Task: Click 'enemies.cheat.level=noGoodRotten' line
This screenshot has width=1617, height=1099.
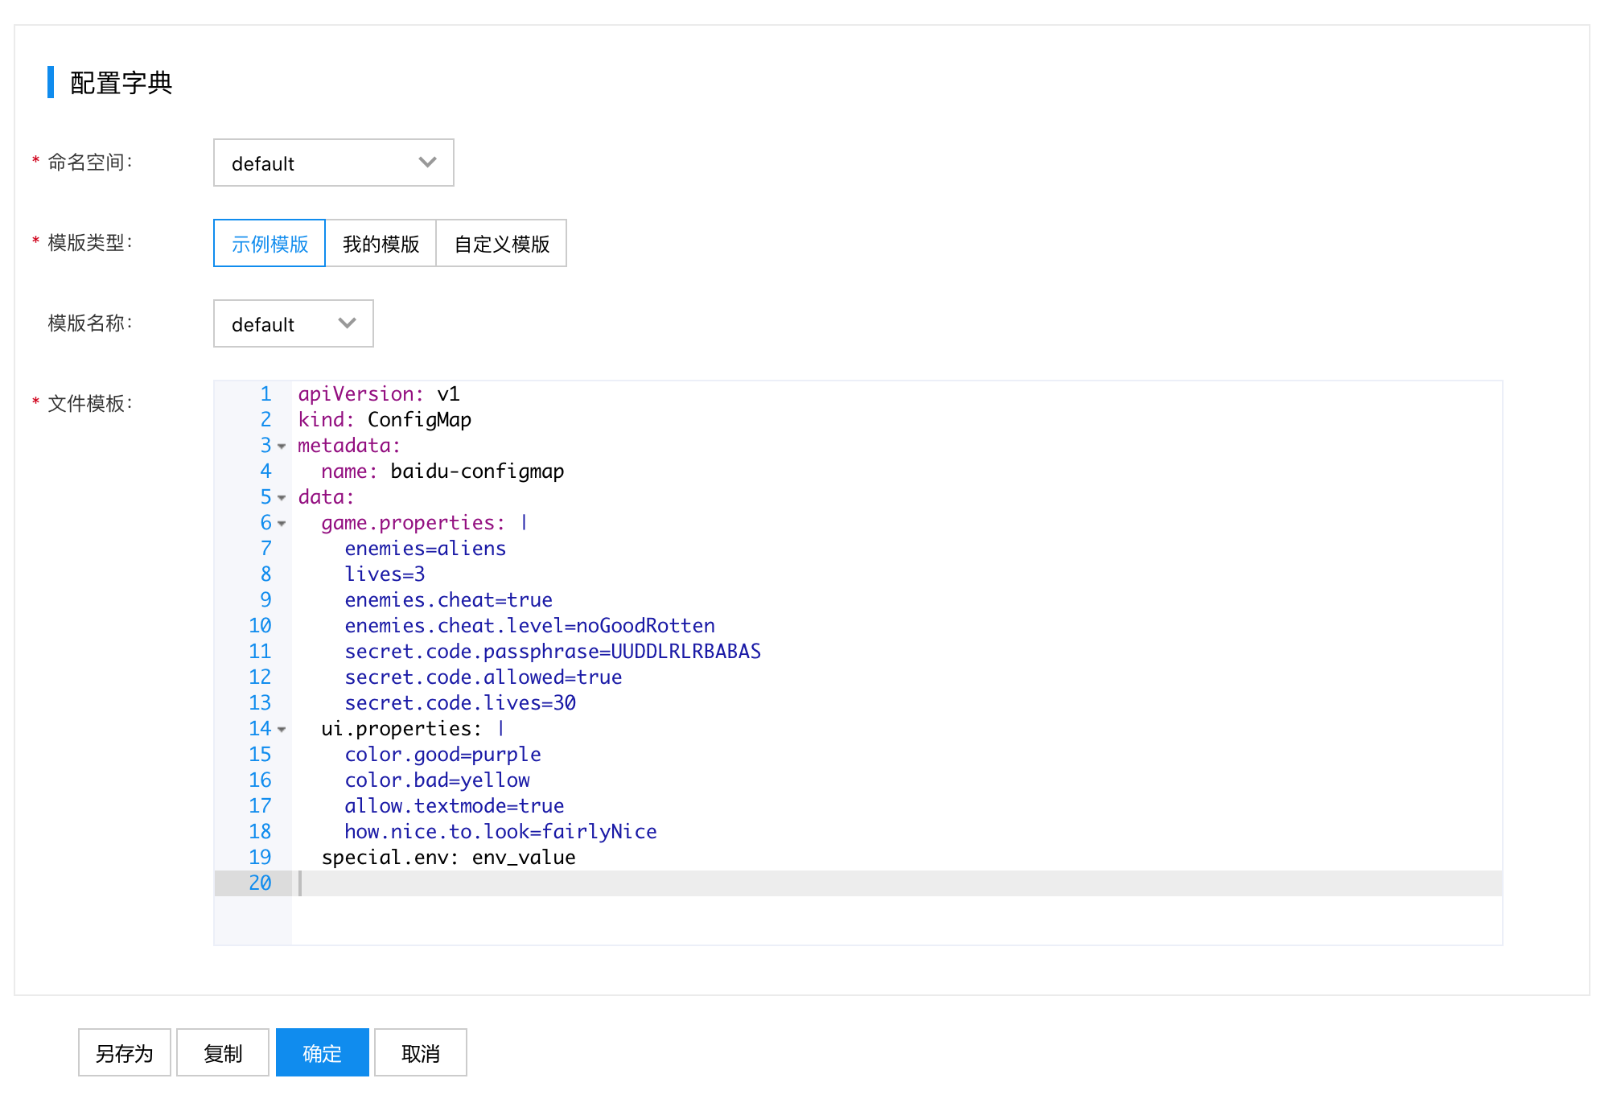Action: 529,626
